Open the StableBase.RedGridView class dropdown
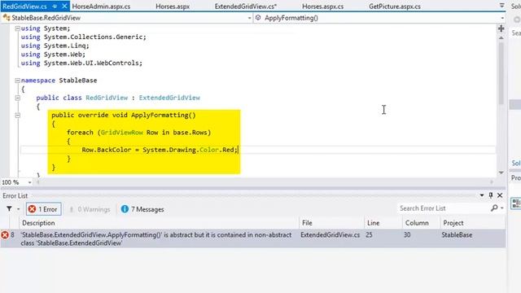Screen dimensions: 521x293 click(x=250, y=18)
